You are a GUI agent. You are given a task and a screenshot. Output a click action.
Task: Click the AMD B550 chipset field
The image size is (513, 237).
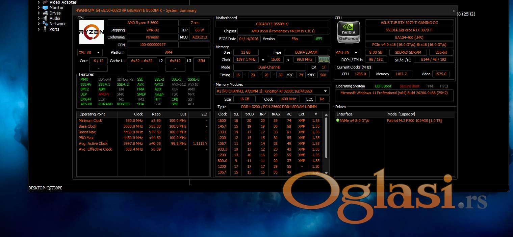[x=283, y=31]
